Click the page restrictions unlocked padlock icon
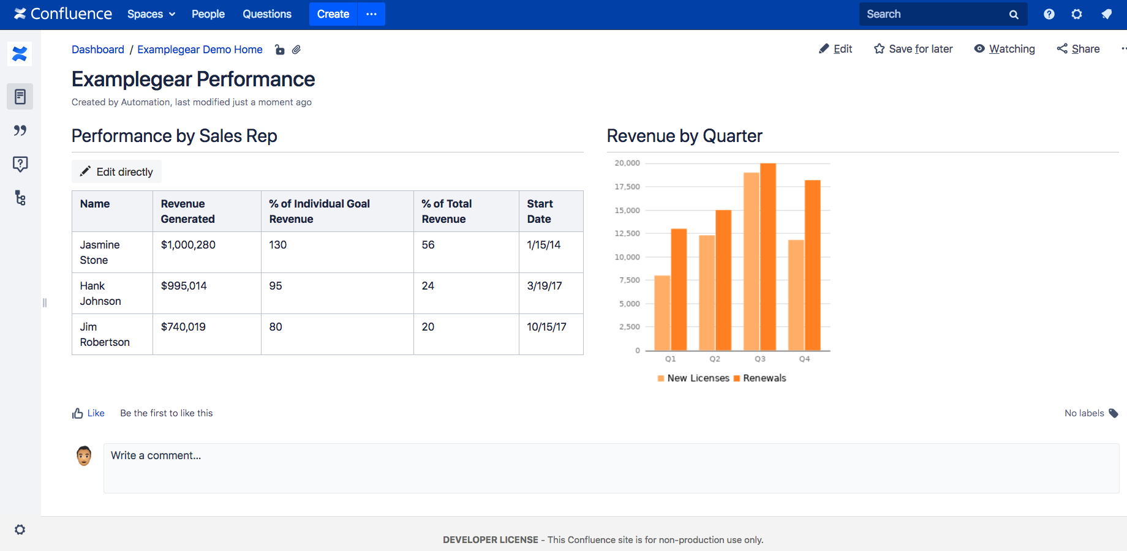 click(x=280, y=50)
